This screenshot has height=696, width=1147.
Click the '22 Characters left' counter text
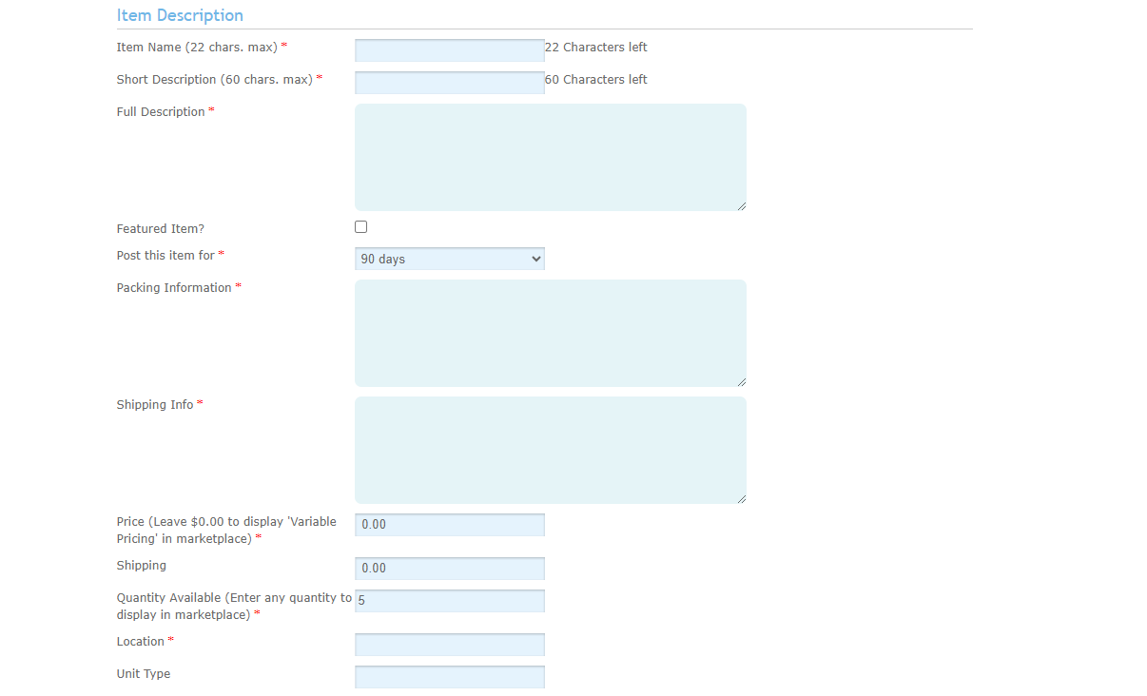pyautogui.click(x=596, y=48)
